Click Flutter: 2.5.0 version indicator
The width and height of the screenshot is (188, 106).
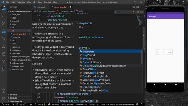click(x=94, y=104)
